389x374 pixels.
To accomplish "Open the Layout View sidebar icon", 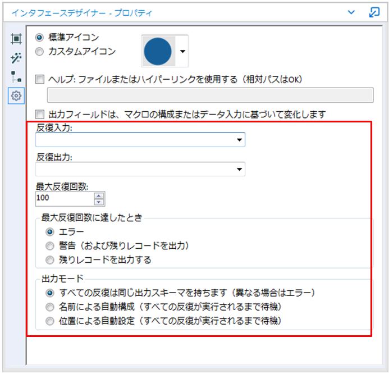I will pyautogui.click(x=16, y=39).
